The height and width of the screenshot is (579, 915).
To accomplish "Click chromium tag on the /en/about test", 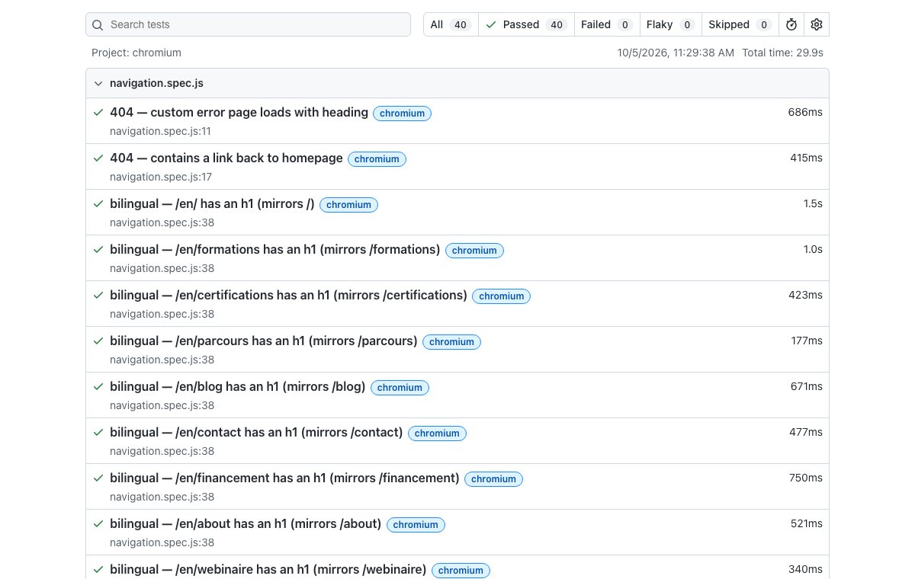I will (416, 524).
